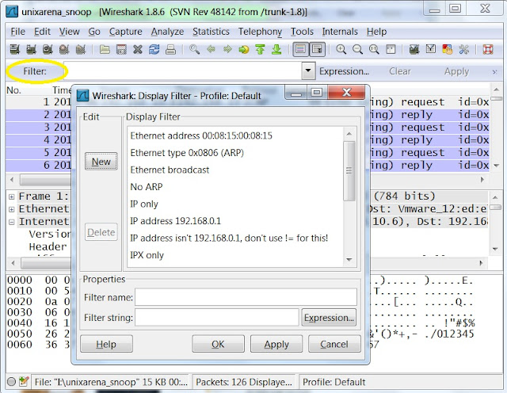Close the capture file with the X icon

point(138,49)
